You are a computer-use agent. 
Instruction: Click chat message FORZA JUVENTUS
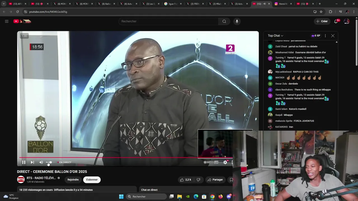coord(304,121)
